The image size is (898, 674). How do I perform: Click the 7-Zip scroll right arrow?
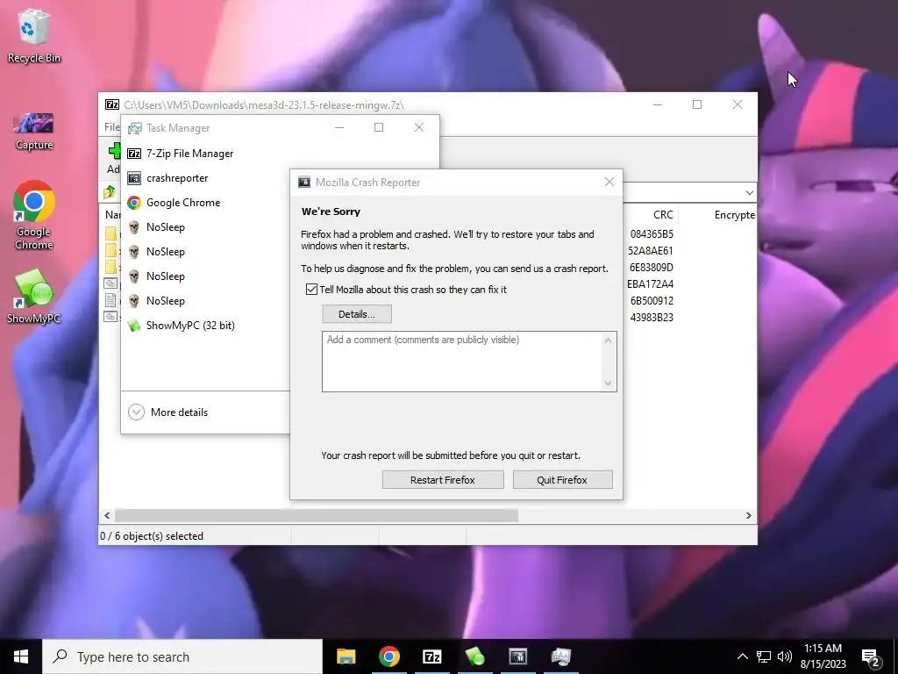pos(749,515)
